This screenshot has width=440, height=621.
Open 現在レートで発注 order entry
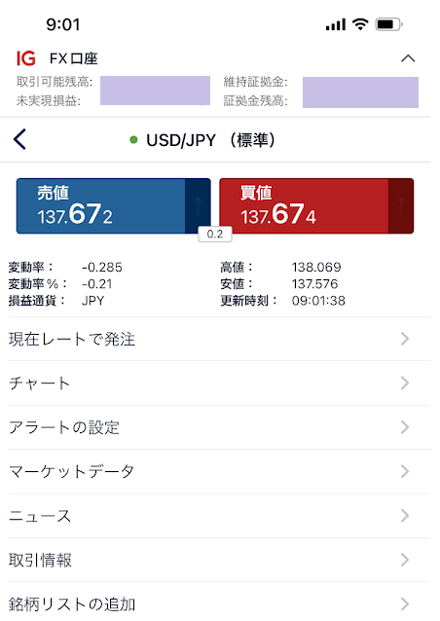pyautogui.click(x=219, y=340)
